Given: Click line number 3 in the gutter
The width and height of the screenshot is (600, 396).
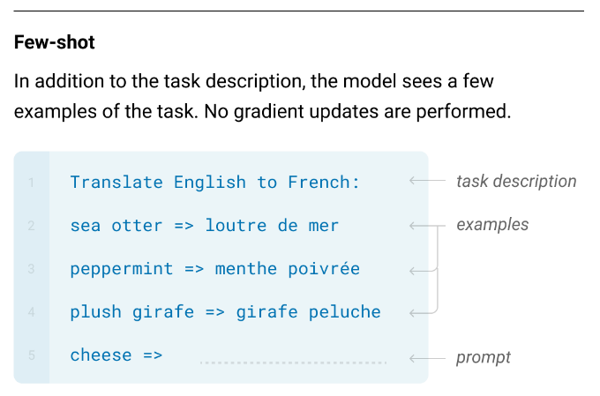Looking at the screenshot, I should point(31,269).
